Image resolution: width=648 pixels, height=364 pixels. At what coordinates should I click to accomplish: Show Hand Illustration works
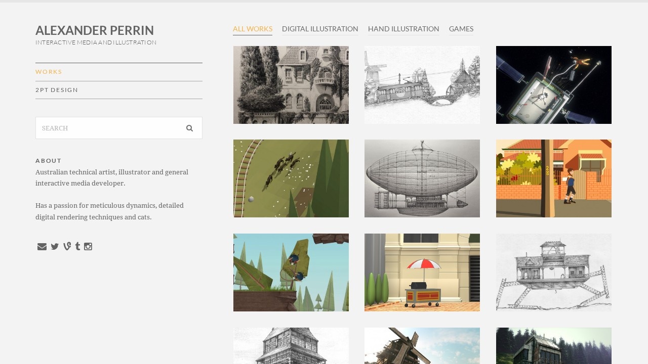click(403, 29)
